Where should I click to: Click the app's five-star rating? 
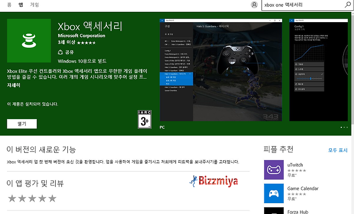87,43
